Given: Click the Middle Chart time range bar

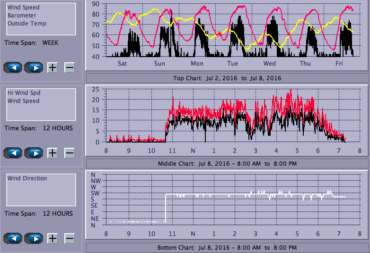Looking at the screenshot, I should tap(227, 163).
